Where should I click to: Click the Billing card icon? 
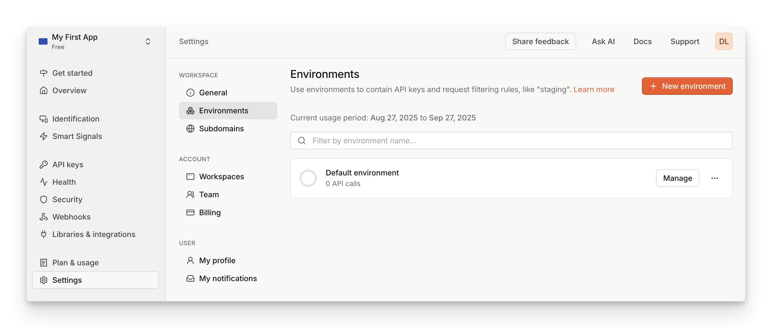point(190,212)
